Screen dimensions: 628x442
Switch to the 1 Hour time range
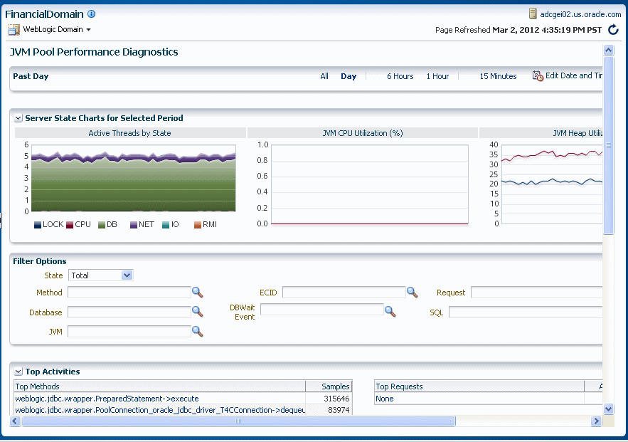tap(437, 76)
